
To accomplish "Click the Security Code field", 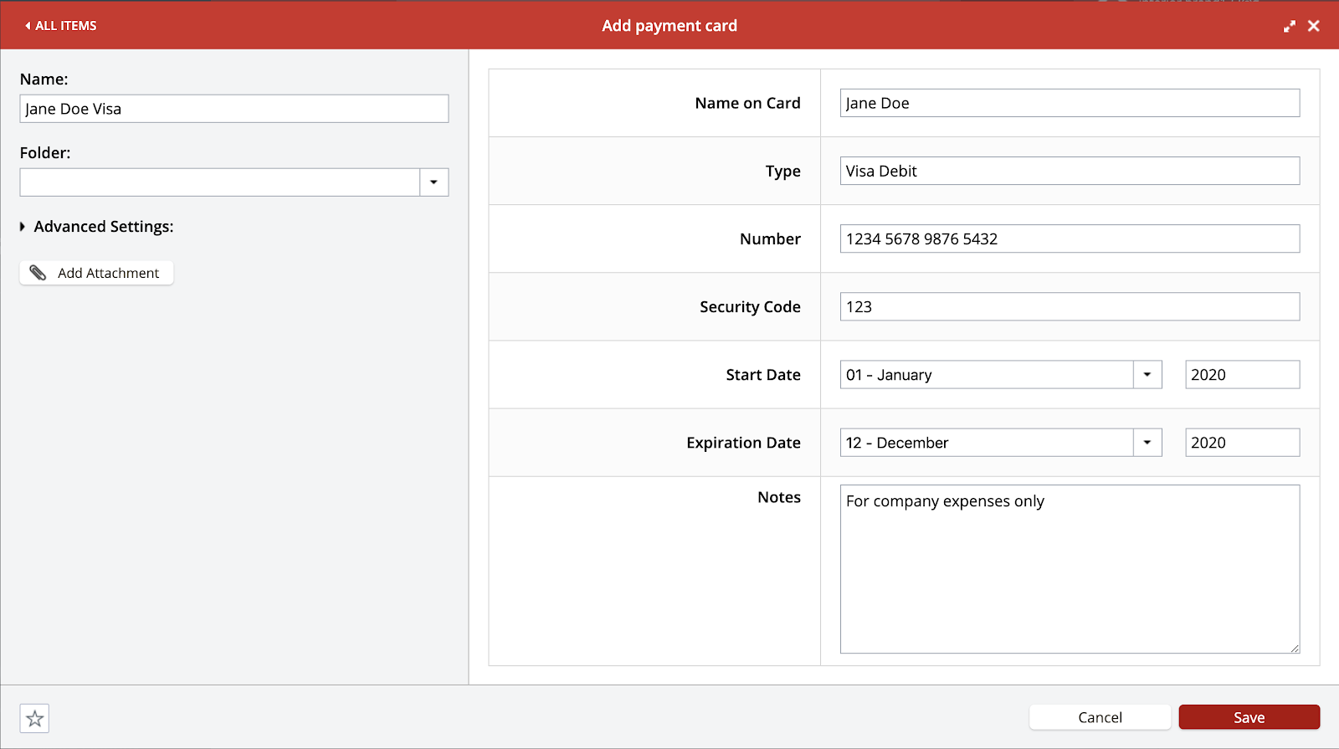I will (1070, 306).
